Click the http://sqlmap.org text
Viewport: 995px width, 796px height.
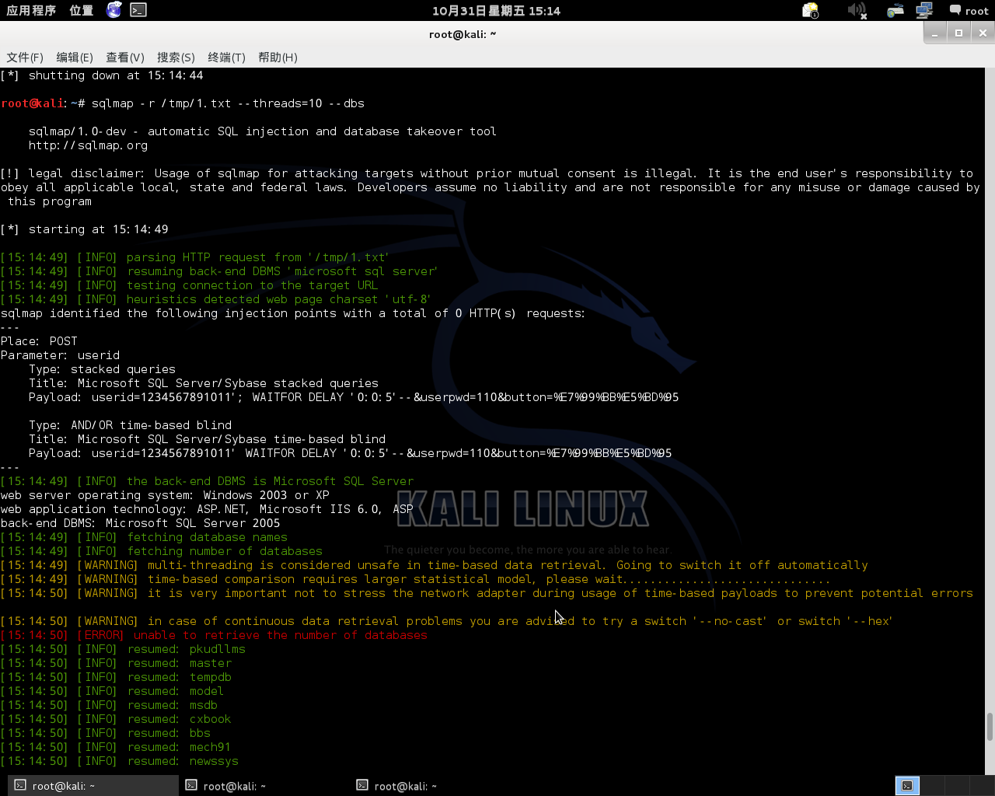88,145
